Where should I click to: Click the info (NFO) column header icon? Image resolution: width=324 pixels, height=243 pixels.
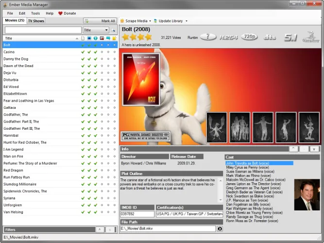pos(96,38)
